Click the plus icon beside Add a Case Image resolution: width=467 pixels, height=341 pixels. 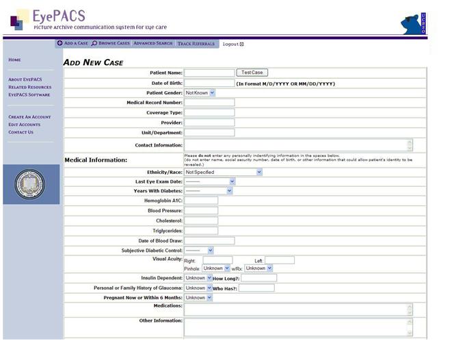pyautogui.click(x=60, y=43)
